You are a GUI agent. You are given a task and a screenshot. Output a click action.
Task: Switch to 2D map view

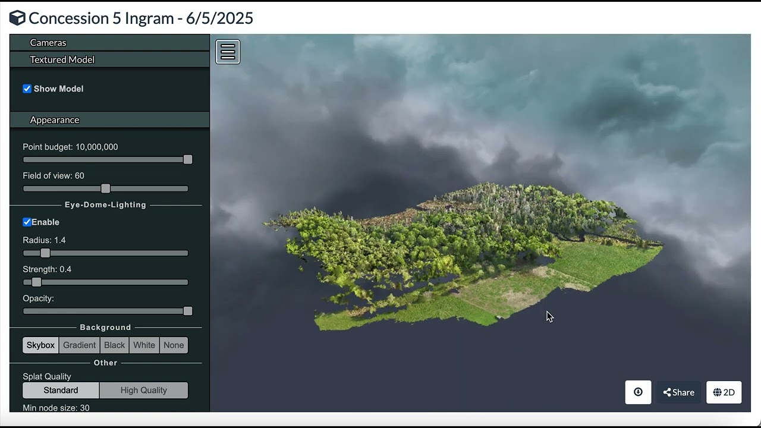[x=724, y=392]
